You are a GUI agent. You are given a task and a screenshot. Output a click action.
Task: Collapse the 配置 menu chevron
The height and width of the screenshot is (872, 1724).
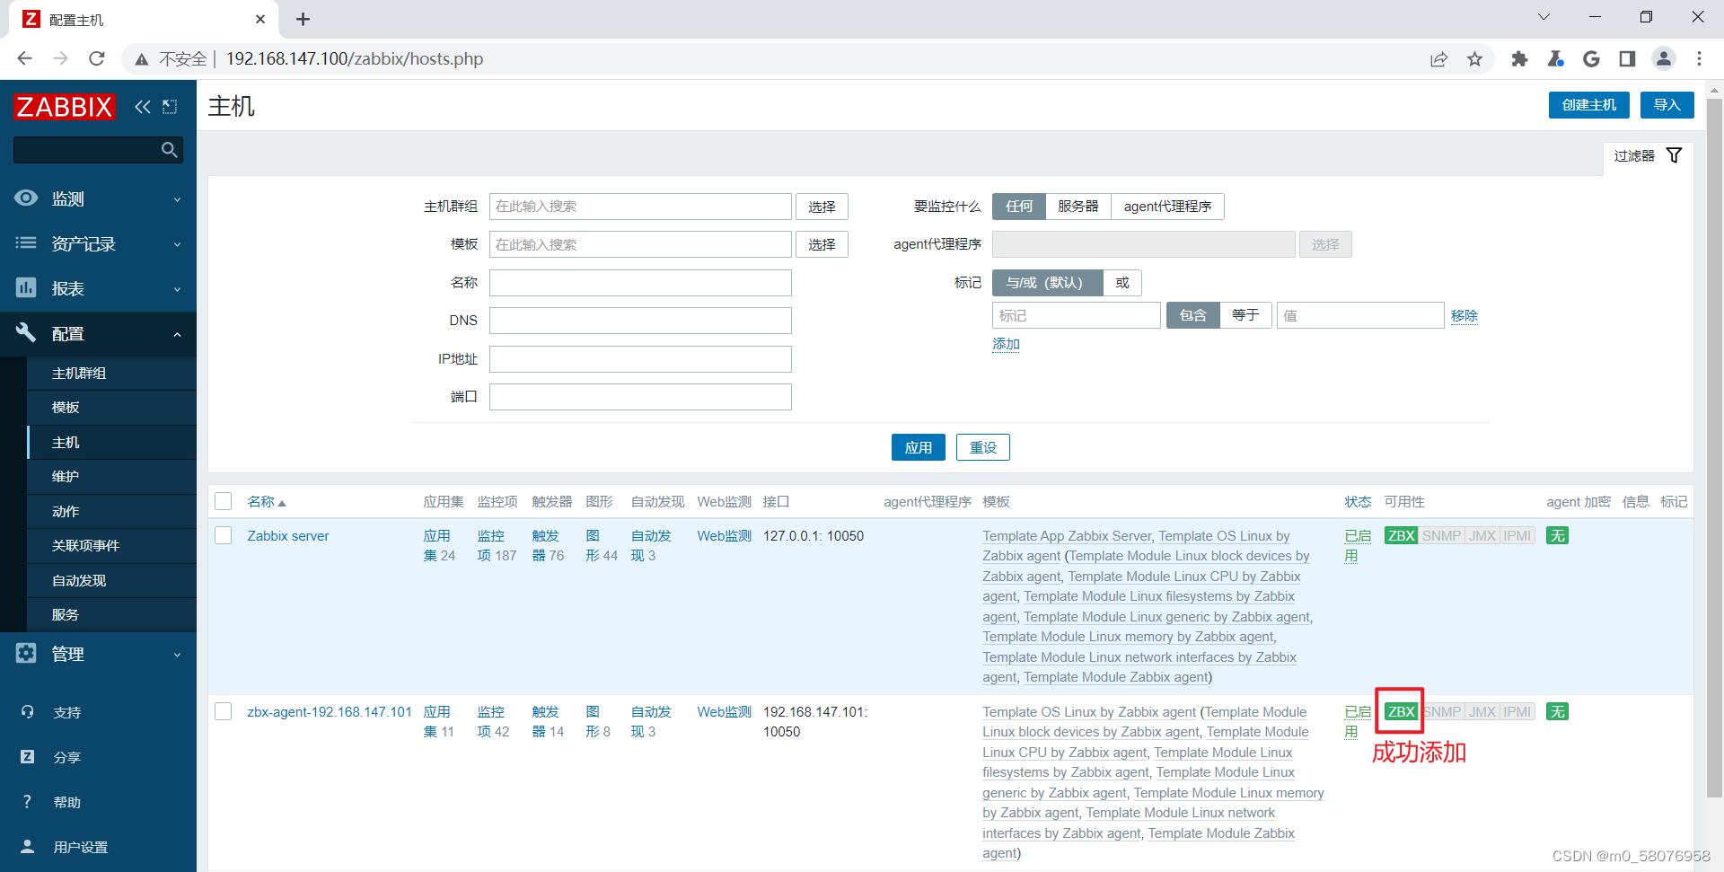click(x=177, y=334)
